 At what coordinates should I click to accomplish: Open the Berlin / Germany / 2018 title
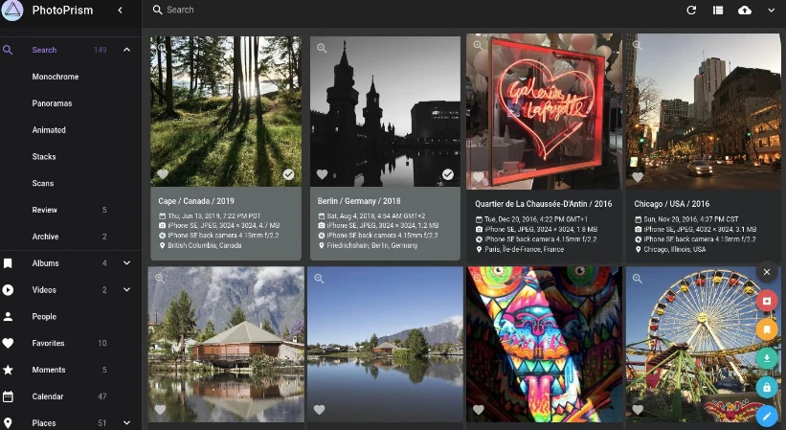point(359,201)
